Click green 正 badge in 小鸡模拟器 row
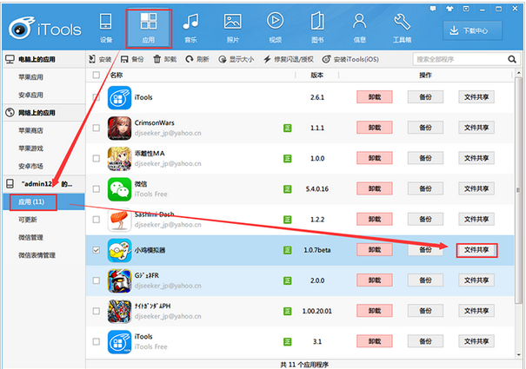This screenshot has width=526, height=369. click(x=288, y=250)
